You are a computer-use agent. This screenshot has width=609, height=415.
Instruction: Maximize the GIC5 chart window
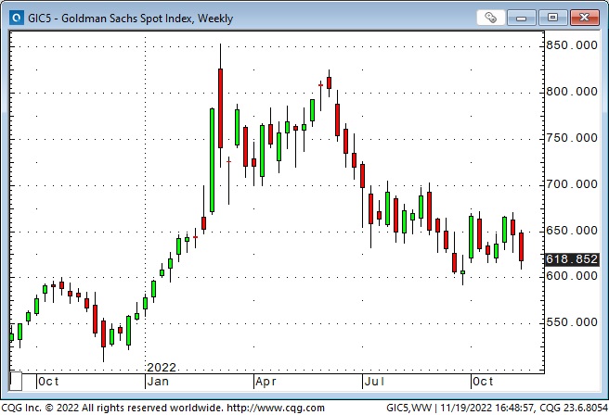click(552, 18)
